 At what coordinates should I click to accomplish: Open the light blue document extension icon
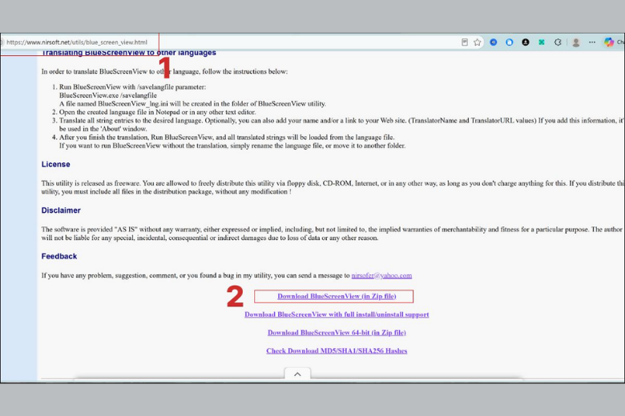(510, 42)
